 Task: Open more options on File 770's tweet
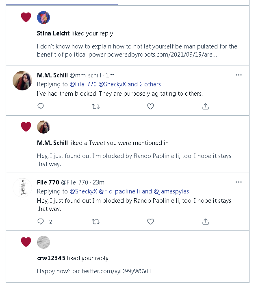point(239,182)
